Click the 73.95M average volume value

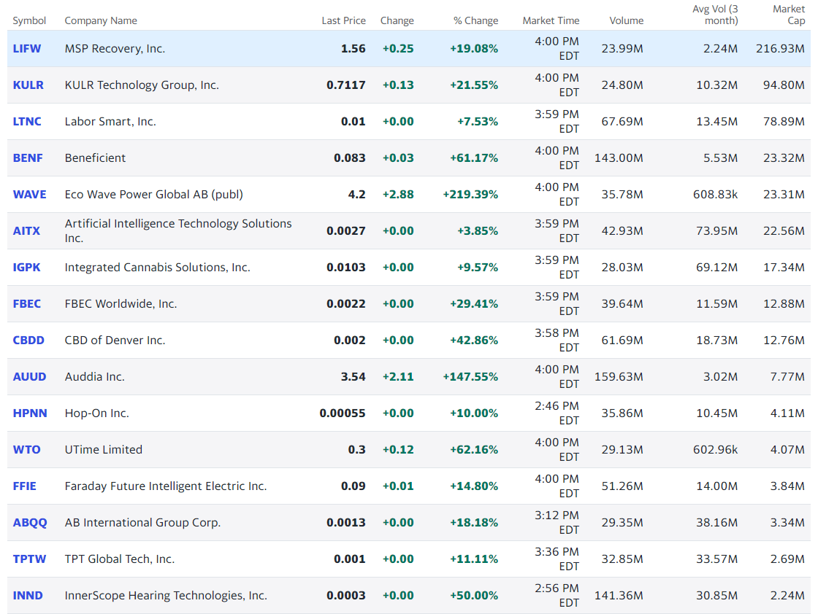(x=716, y=230)
